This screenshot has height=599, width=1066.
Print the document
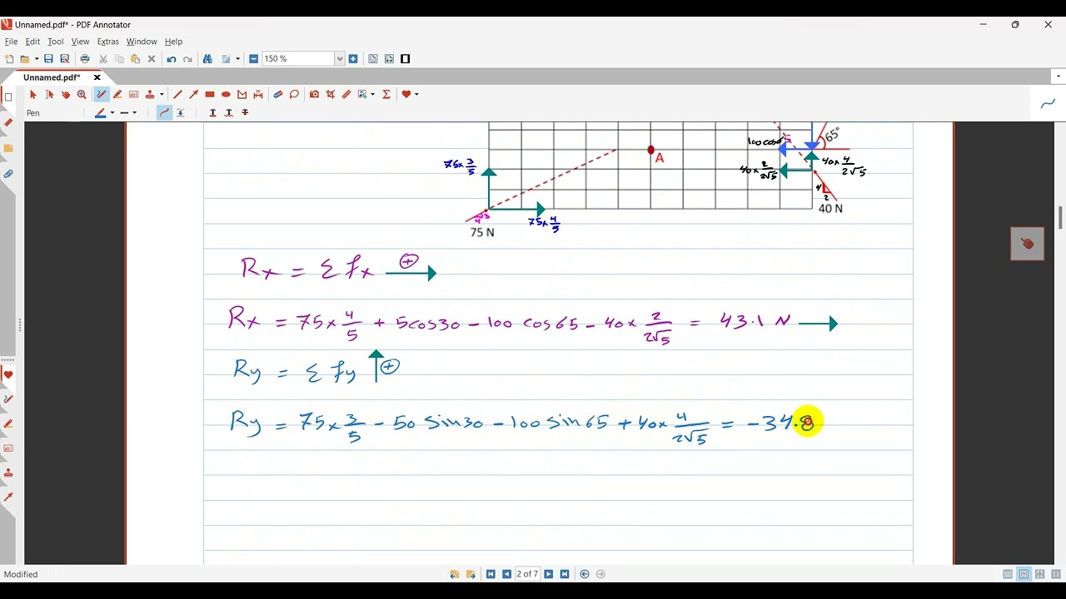pyautogui.click(x=85, y=59)
